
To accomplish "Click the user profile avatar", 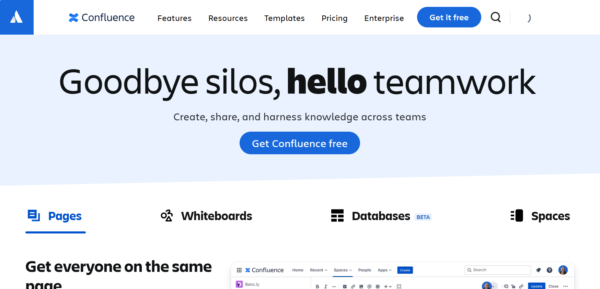I will pyautogui.click(x=563, y=270).
